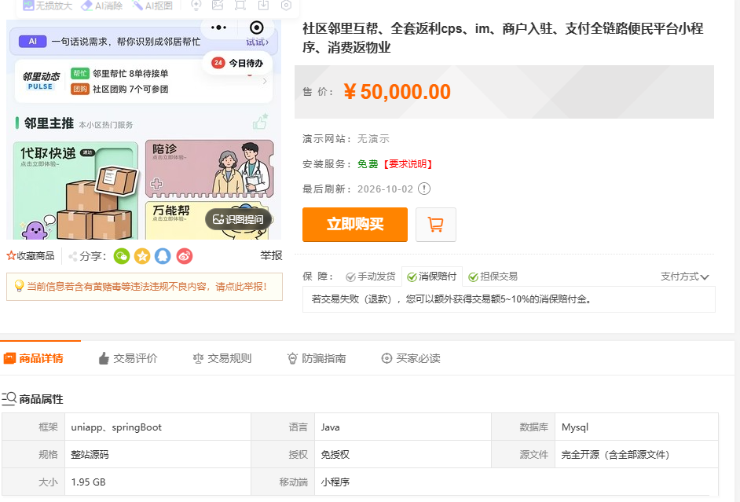
Task: Share via the yellow QQ Zone star icon
Action: [x=142, y=256]
